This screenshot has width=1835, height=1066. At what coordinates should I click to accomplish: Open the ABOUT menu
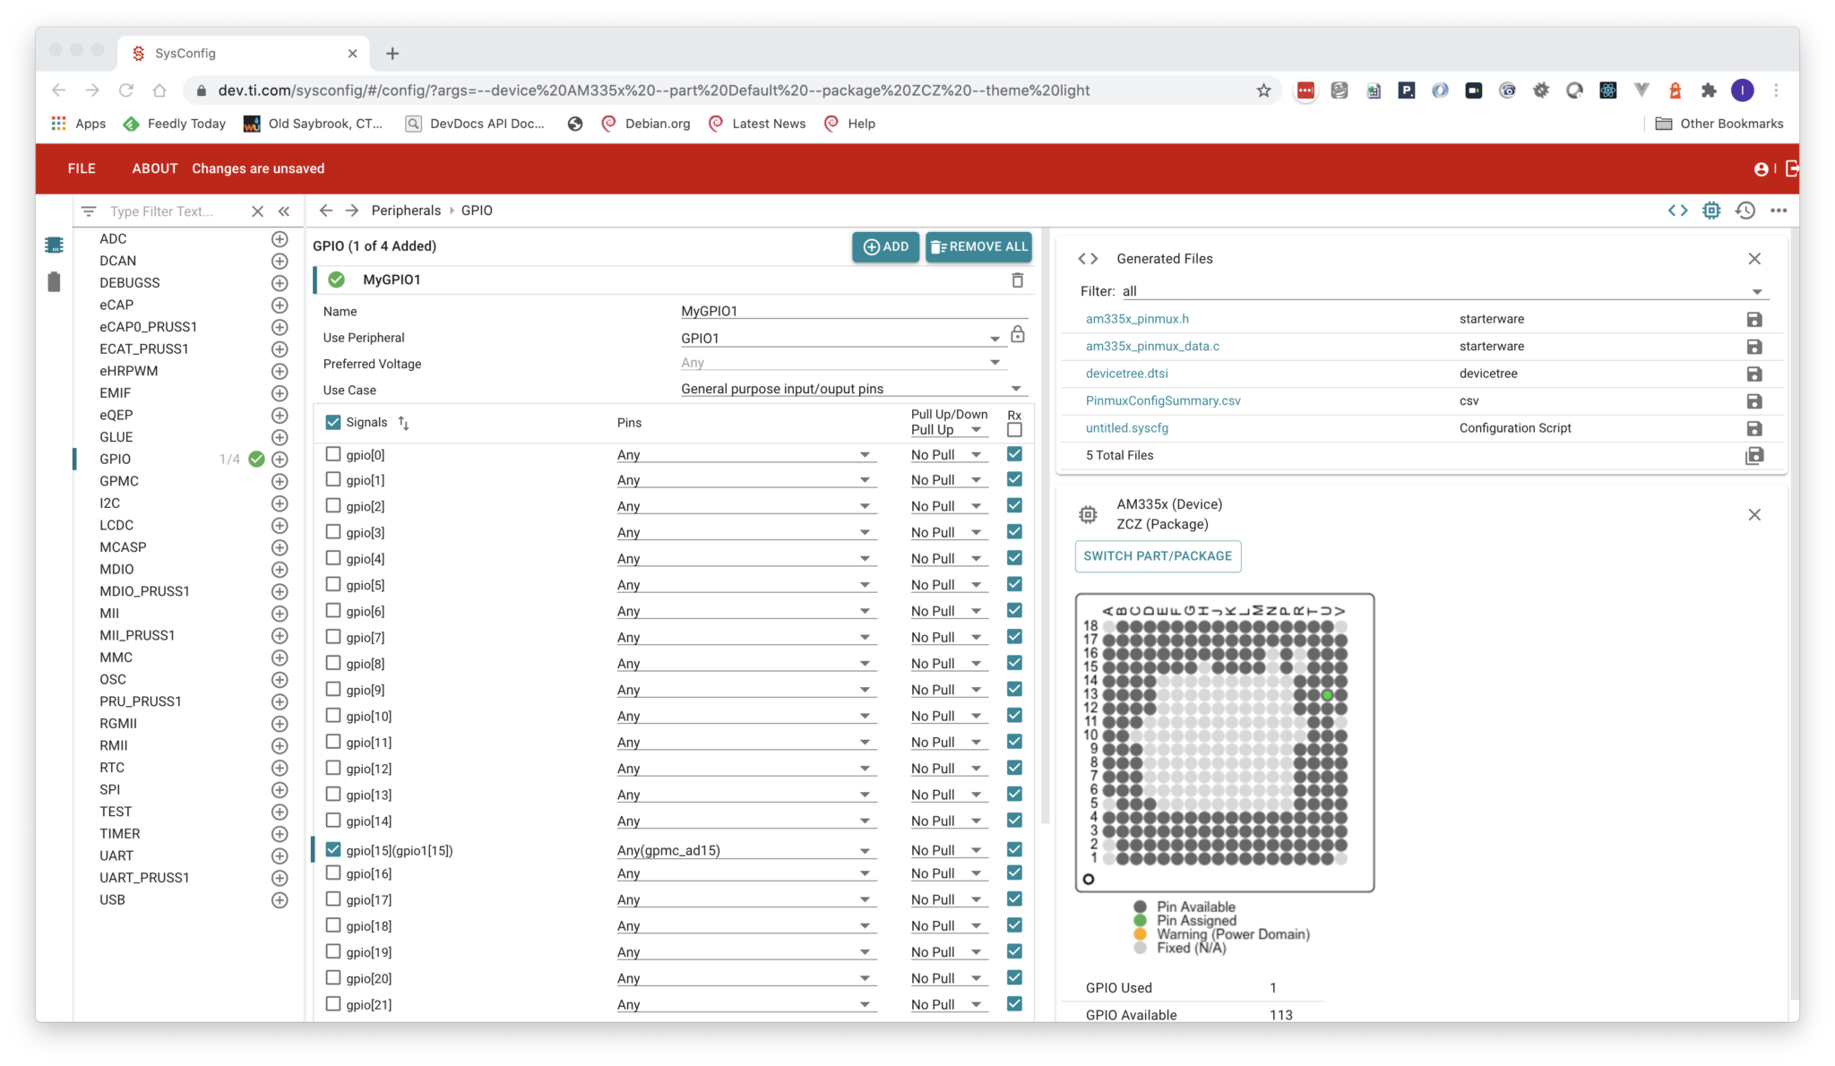coord(154,168)
